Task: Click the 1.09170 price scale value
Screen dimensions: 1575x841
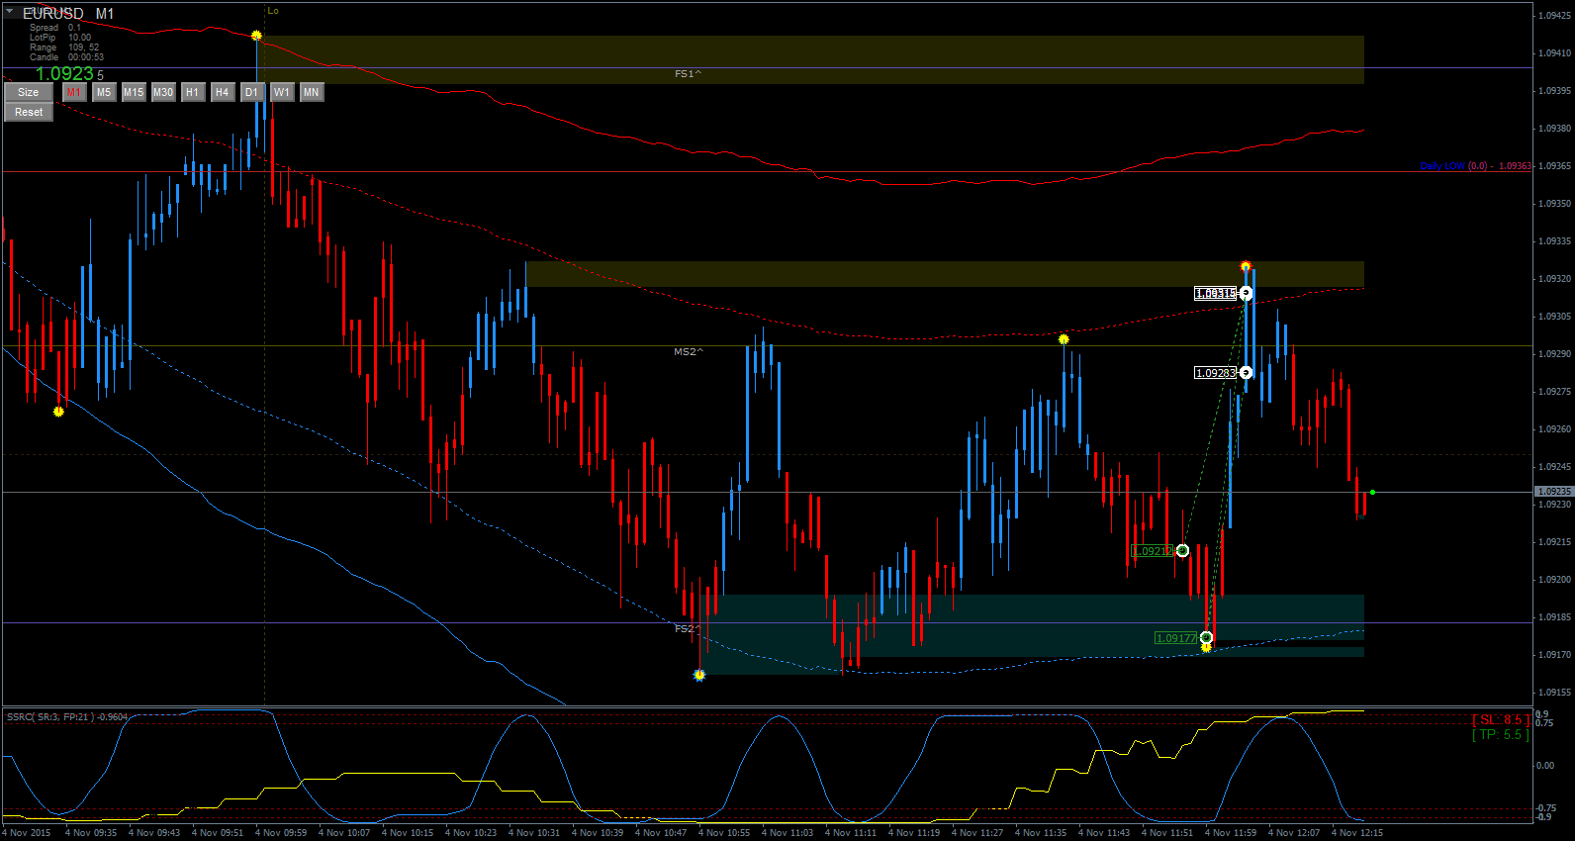Action: 1554,655
